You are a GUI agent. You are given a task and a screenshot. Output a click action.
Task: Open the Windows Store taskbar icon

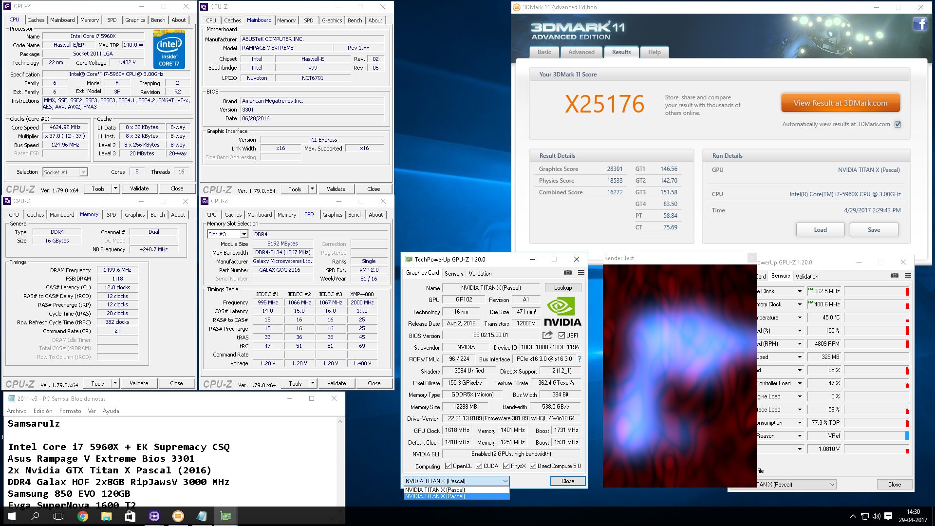(130, 516)
